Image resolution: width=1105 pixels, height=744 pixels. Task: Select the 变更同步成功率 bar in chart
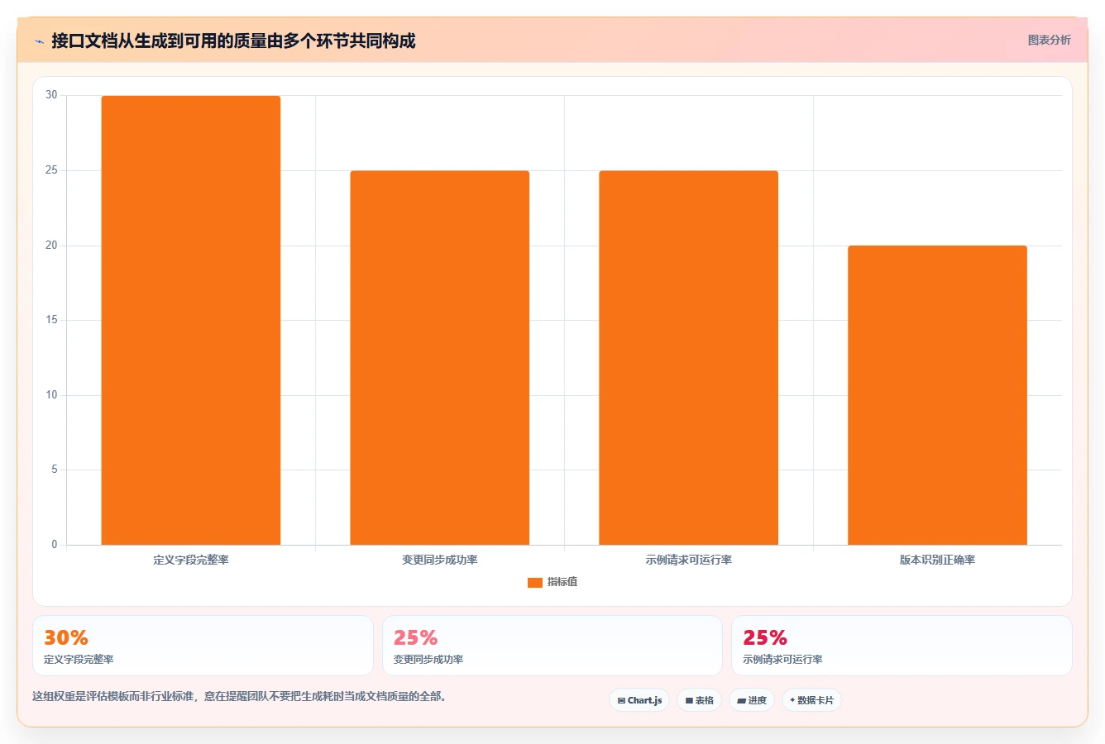pos(439,358)
